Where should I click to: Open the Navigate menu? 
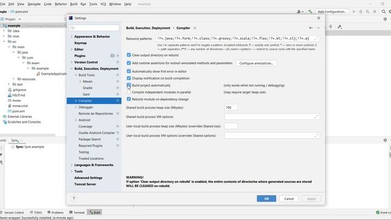[34, 4]
